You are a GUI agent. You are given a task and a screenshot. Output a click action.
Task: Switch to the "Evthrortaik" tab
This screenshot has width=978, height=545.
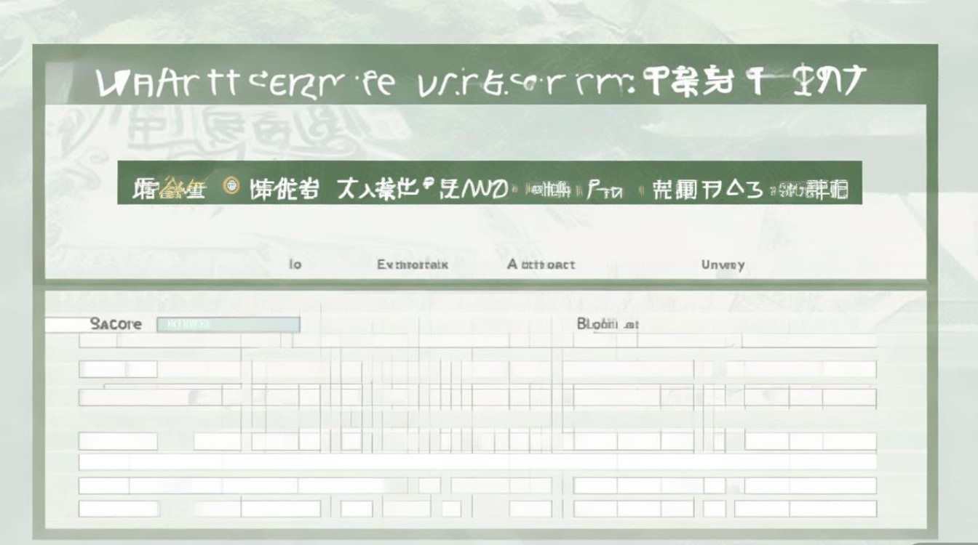[x=413, y=265]
